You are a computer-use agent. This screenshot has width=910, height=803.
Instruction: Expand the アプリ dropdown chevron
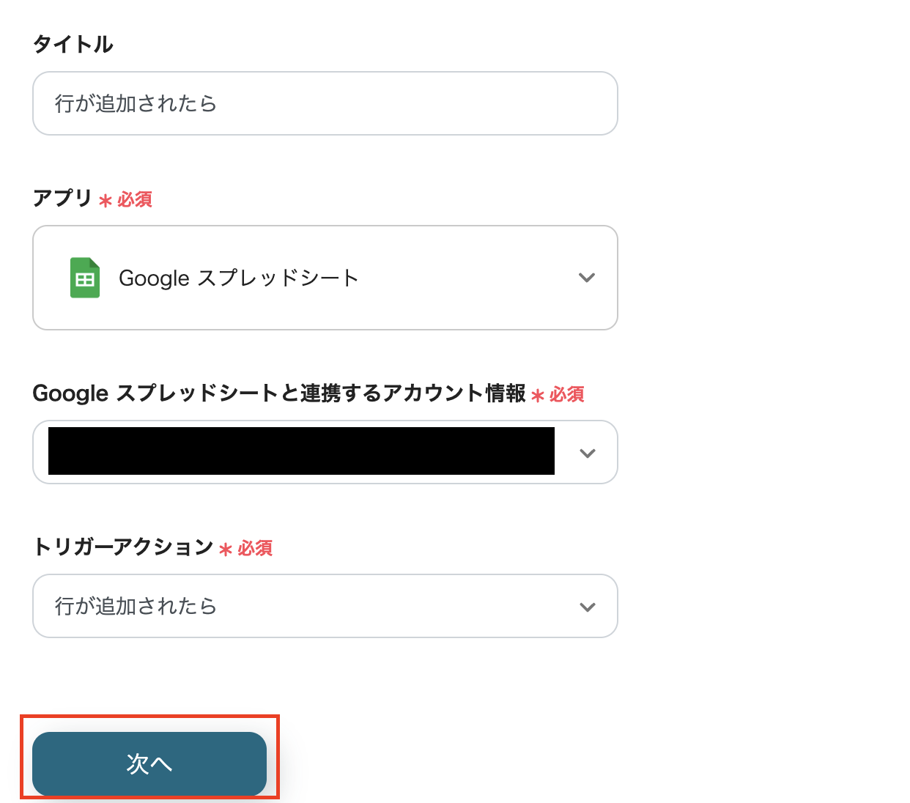coord(586,278)
